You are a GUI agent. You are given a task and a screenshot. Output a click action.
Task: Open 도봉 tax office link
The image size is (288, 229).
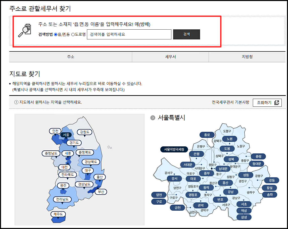tap(227, 149)
